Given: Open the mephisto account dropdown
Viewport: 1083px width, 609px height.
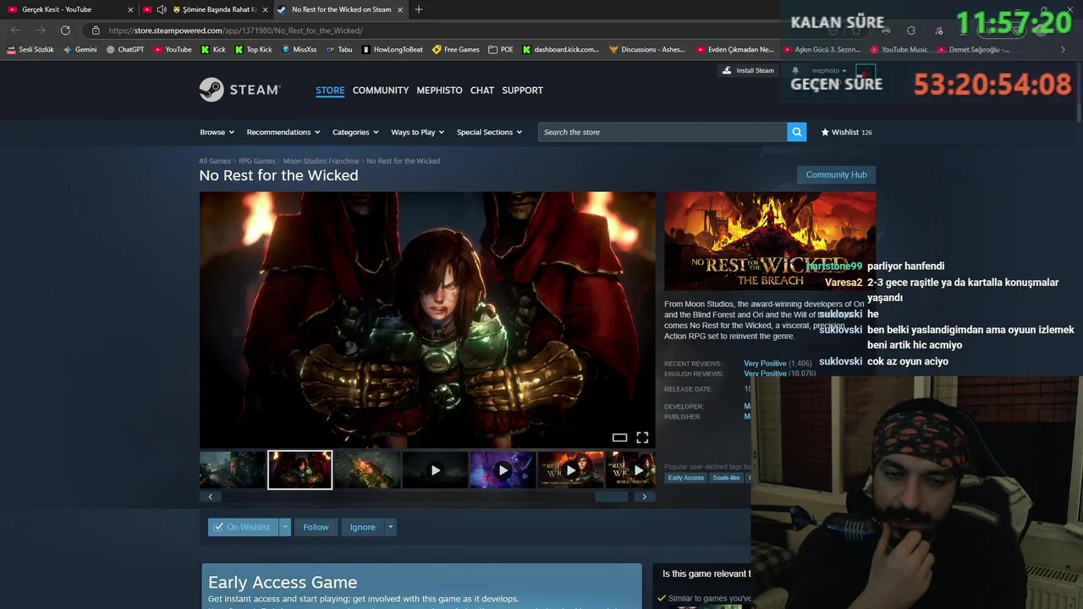Looking at the screenshot, I should click(829, 70).
